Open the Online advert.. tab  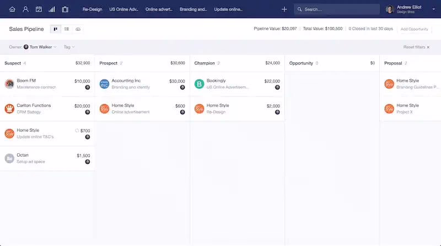(x=159, y=9)
